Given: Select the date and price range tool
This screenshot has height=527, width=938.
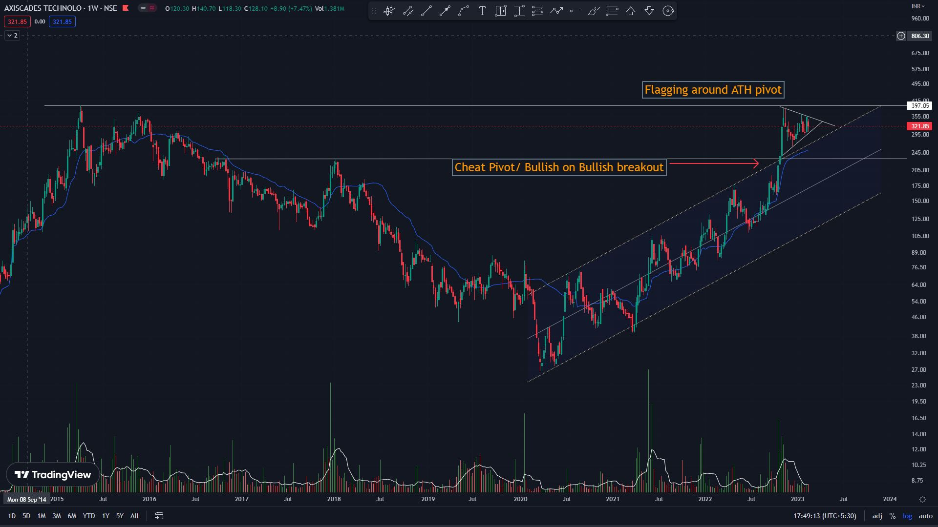Looking at the screenshot, I should [x=501, y=11].
